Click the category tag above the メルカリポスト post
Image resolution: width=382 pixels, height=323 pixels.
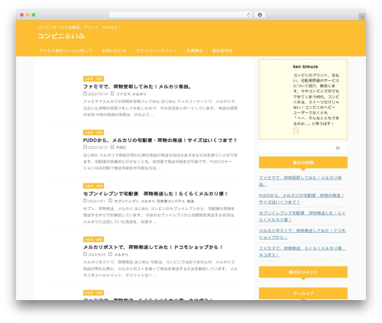tap(93, 239)
